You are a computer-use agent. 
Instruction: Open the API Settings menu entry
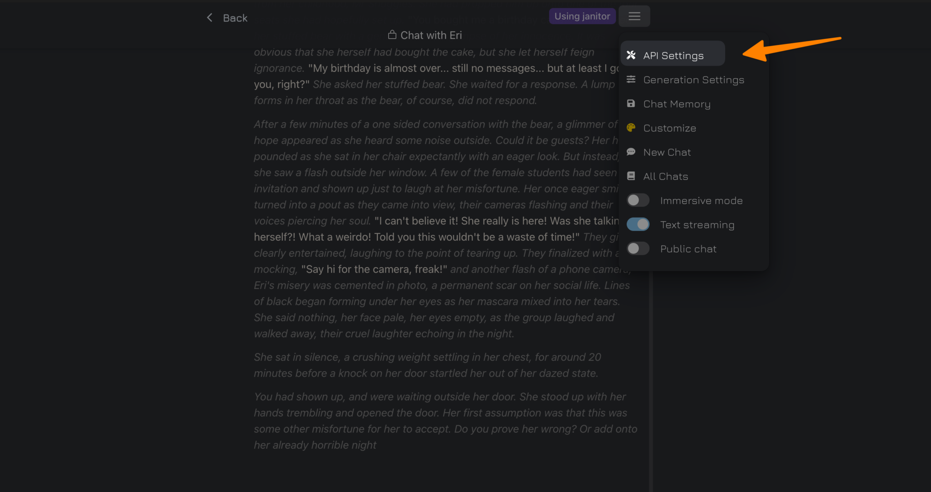(673, 55)
